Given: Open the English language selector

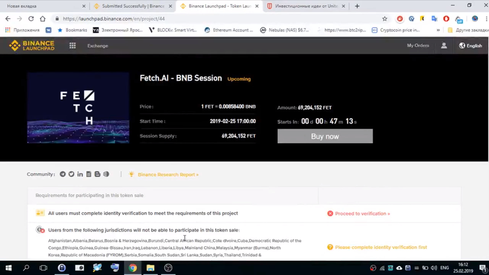Looking at the screenshot, I should pos(471,45).
